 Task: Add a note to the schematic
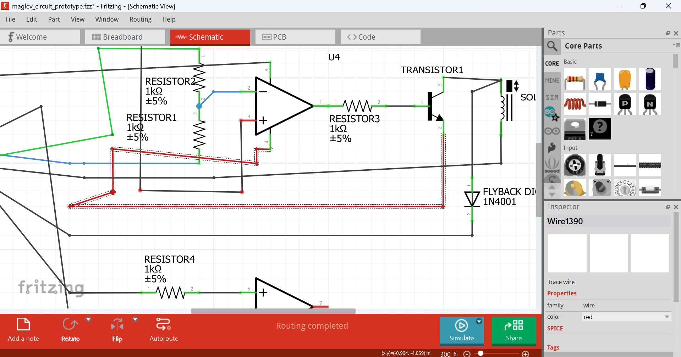pos(23,329)
